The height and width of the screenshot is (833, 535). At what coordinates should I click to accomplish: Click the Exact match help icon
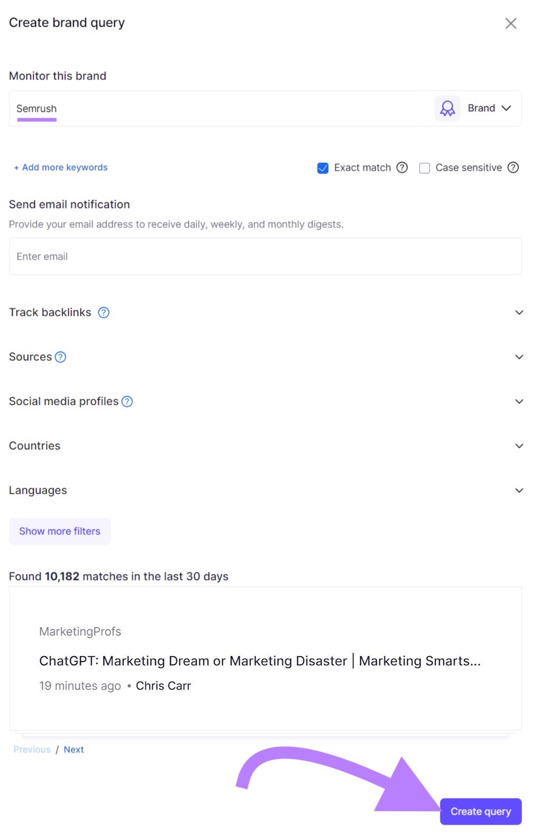point(402,167)
